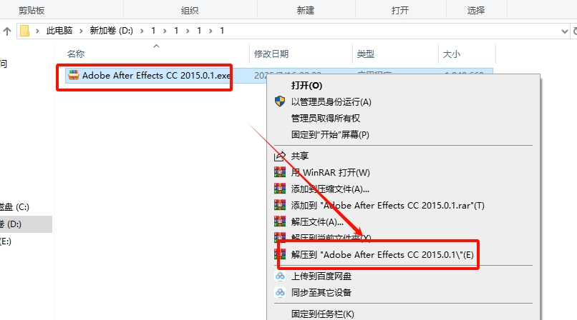This screenshot has width=577, height=320.
Task: Click the '打开' ribbon group label
Action: click(x=400, y=10)
